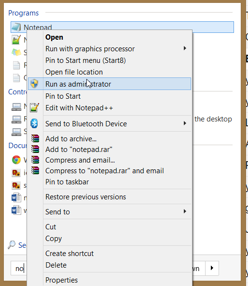Click the second image file result icon
Image resolution: width=248 pixels, height=286 pixels.
click(16, 185)
